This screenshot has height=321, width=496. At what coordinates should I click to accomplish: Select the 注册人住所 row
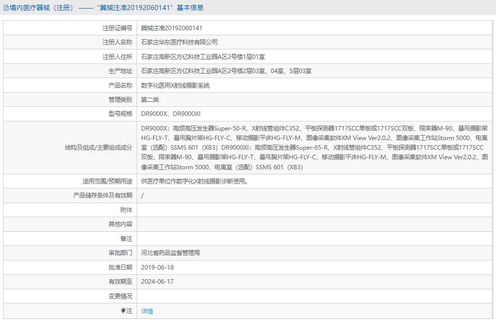pos(202,56)
